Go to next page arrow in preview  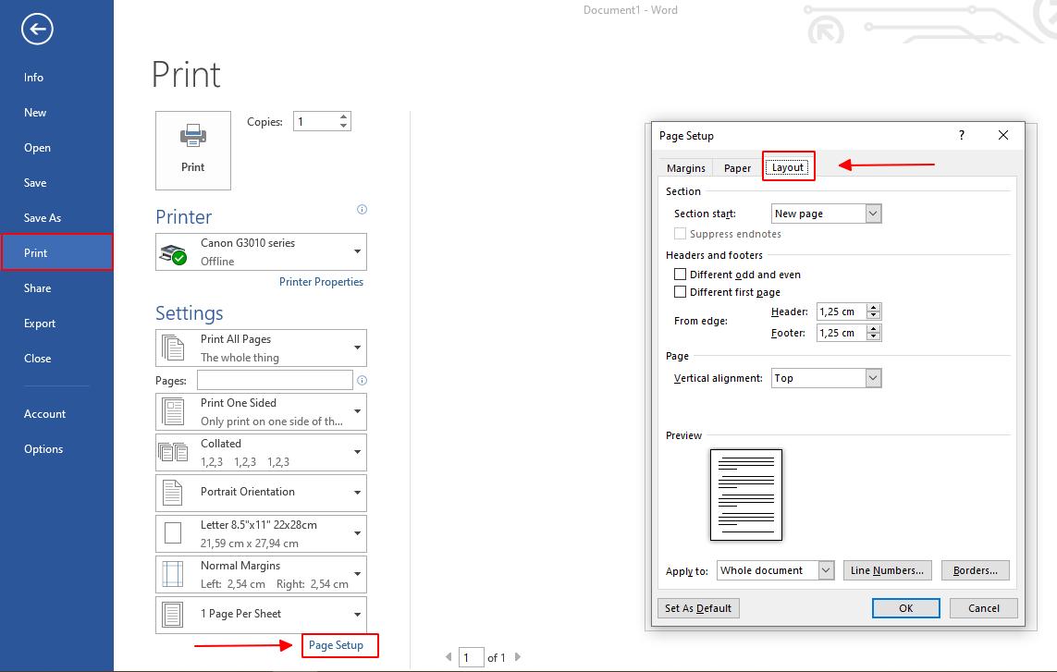[518, 657]
